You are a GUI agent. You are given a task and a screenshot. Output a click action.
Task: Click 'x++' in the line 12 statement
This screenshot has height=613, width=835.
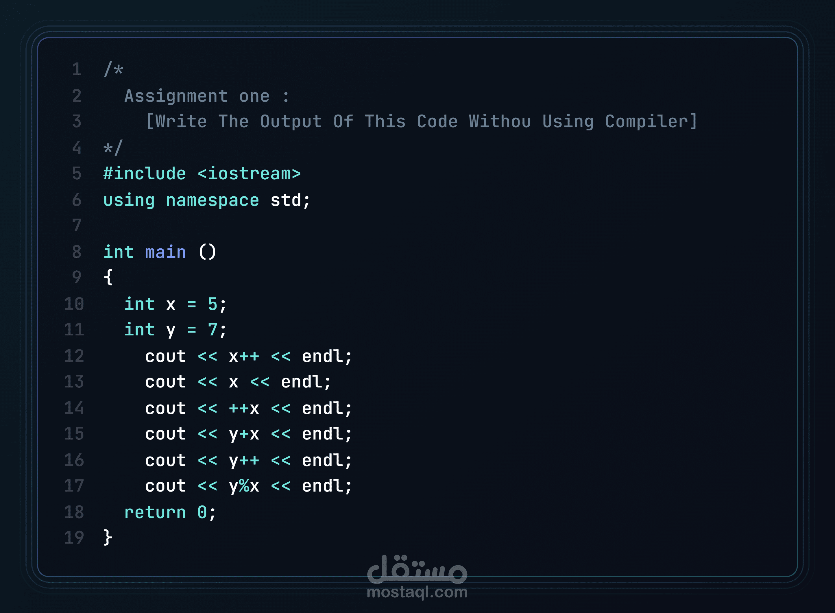[x=244, y=357]
